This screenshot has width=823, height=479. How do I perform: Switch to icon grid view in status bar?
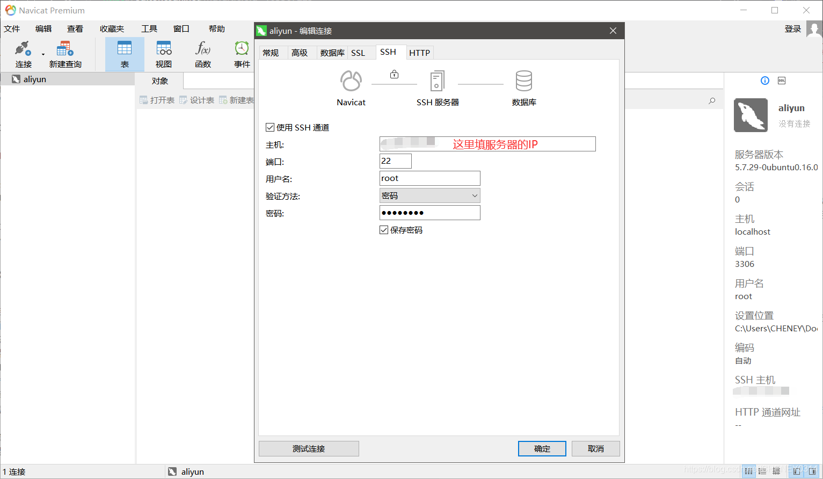coord(748,471)
